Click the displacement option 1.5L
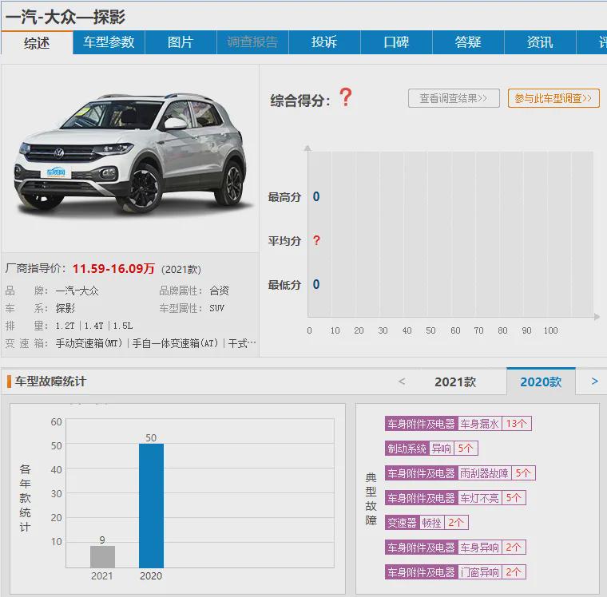The width and height of the screenshot is (607, 597). point(123,326)
